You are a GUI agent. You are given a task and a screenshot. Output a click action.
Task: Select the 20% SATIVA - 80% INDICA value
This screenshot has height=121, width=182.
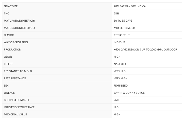(x=130, y=6)
